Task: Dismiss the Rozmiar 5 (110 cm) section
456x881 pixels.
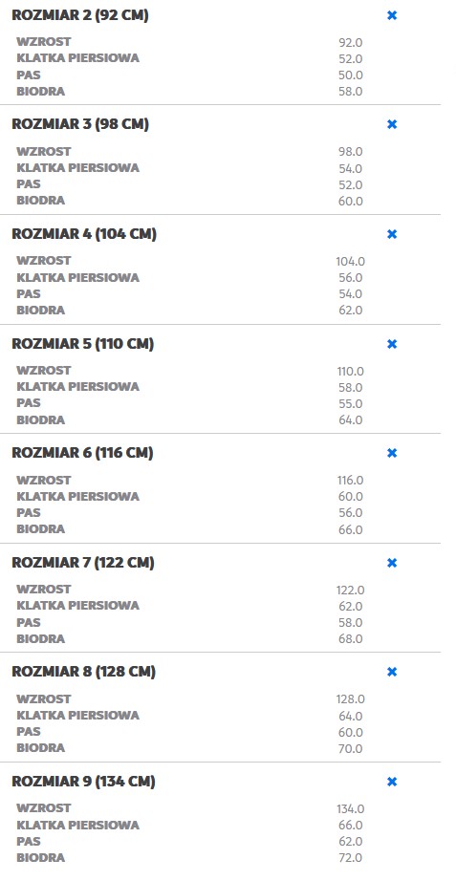Action: [x=392, y=344]
